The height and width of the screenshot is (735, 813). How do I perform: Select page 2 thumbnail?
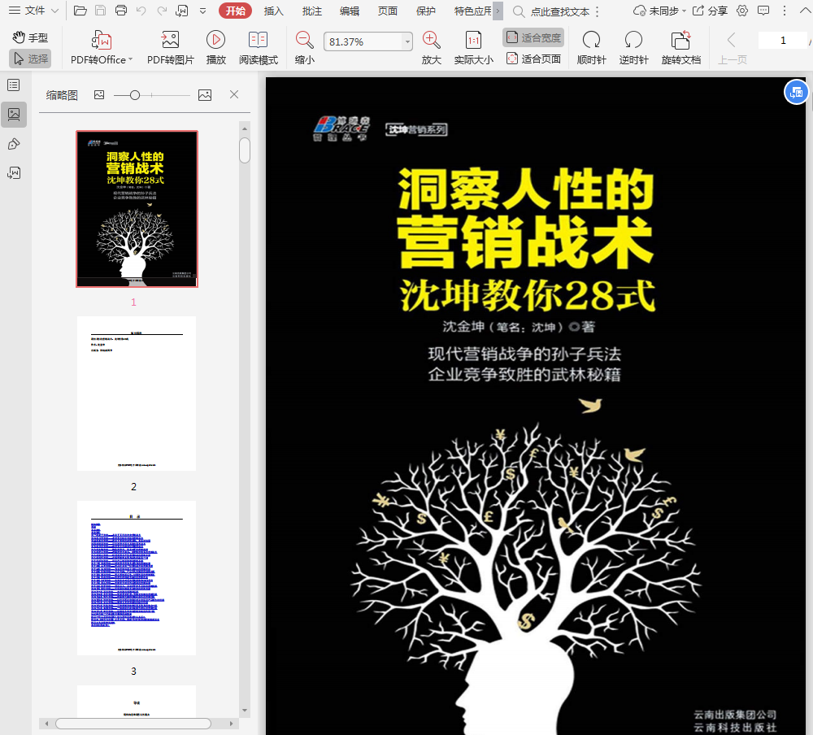[x=137, y=394]
